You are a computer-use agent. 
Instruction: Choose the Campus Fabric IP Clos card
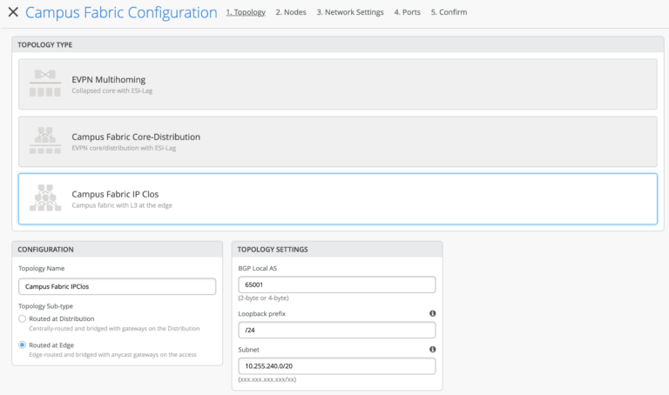pyautogui.click(x=348, y=199)
